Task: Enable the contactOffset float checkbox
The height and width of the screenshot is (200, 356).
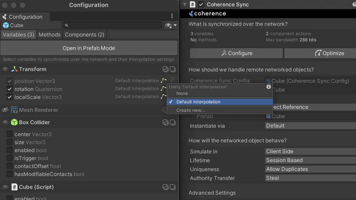Action: 10,166
